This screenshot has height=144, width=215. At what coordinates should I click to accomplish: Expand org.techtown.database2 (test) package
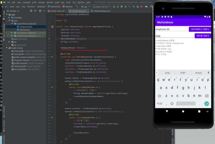12,36
